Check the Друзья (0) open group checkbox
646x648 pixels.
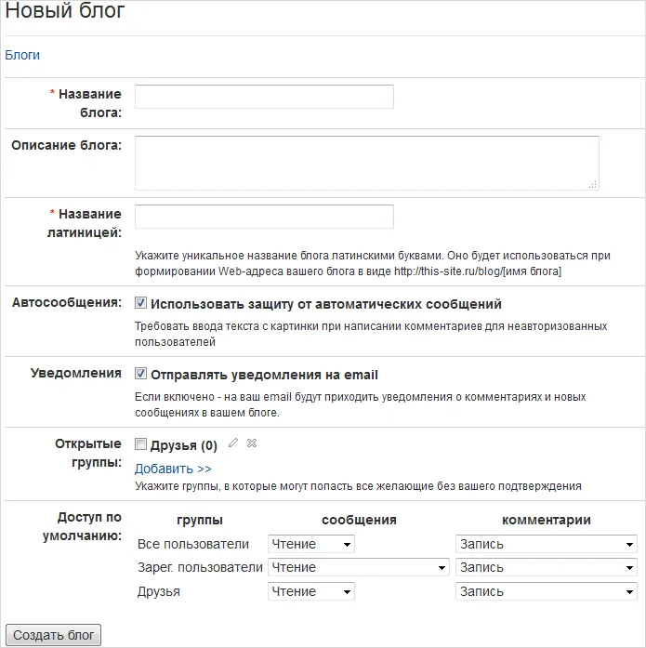(x=141, y=444)
